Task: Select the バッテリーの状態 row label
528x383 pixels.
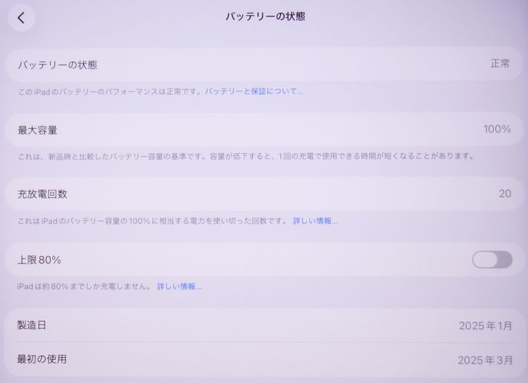Action: click(x=57, y=65)
